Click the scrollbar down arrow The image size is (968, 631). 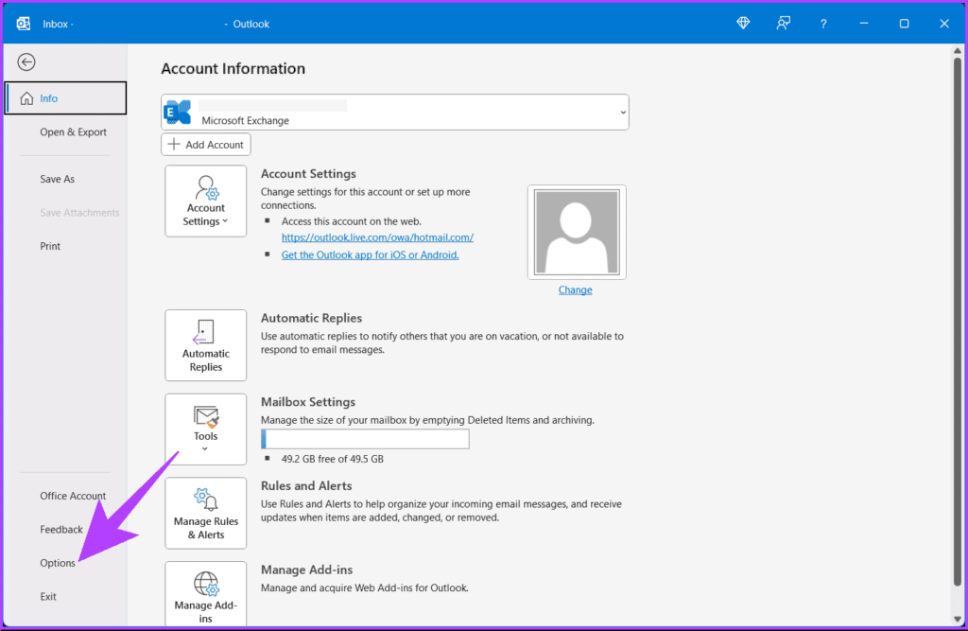coord(958,619)
